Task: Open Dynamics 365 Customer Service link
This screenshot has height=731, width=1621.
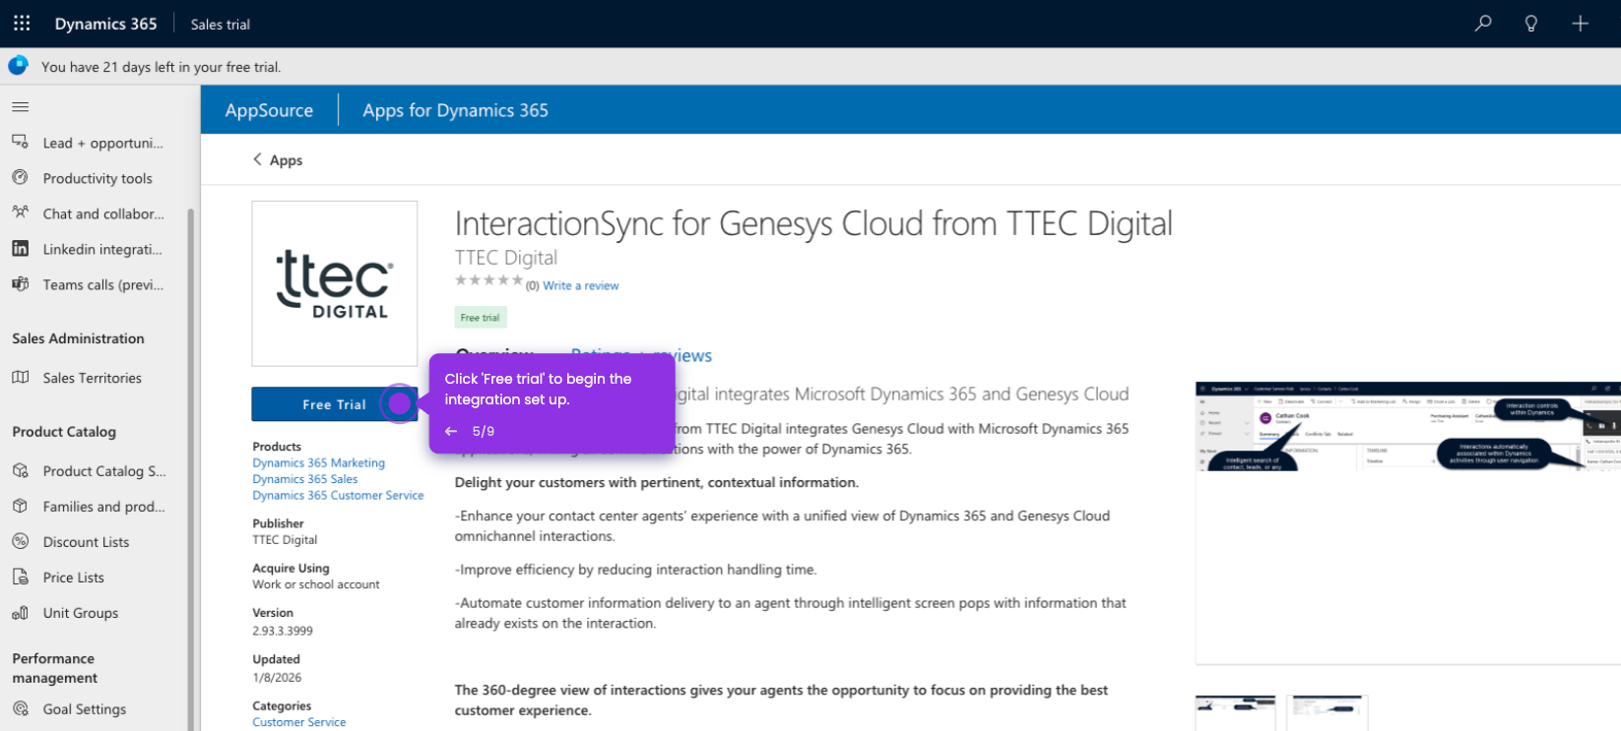Action: coord(338,496)
